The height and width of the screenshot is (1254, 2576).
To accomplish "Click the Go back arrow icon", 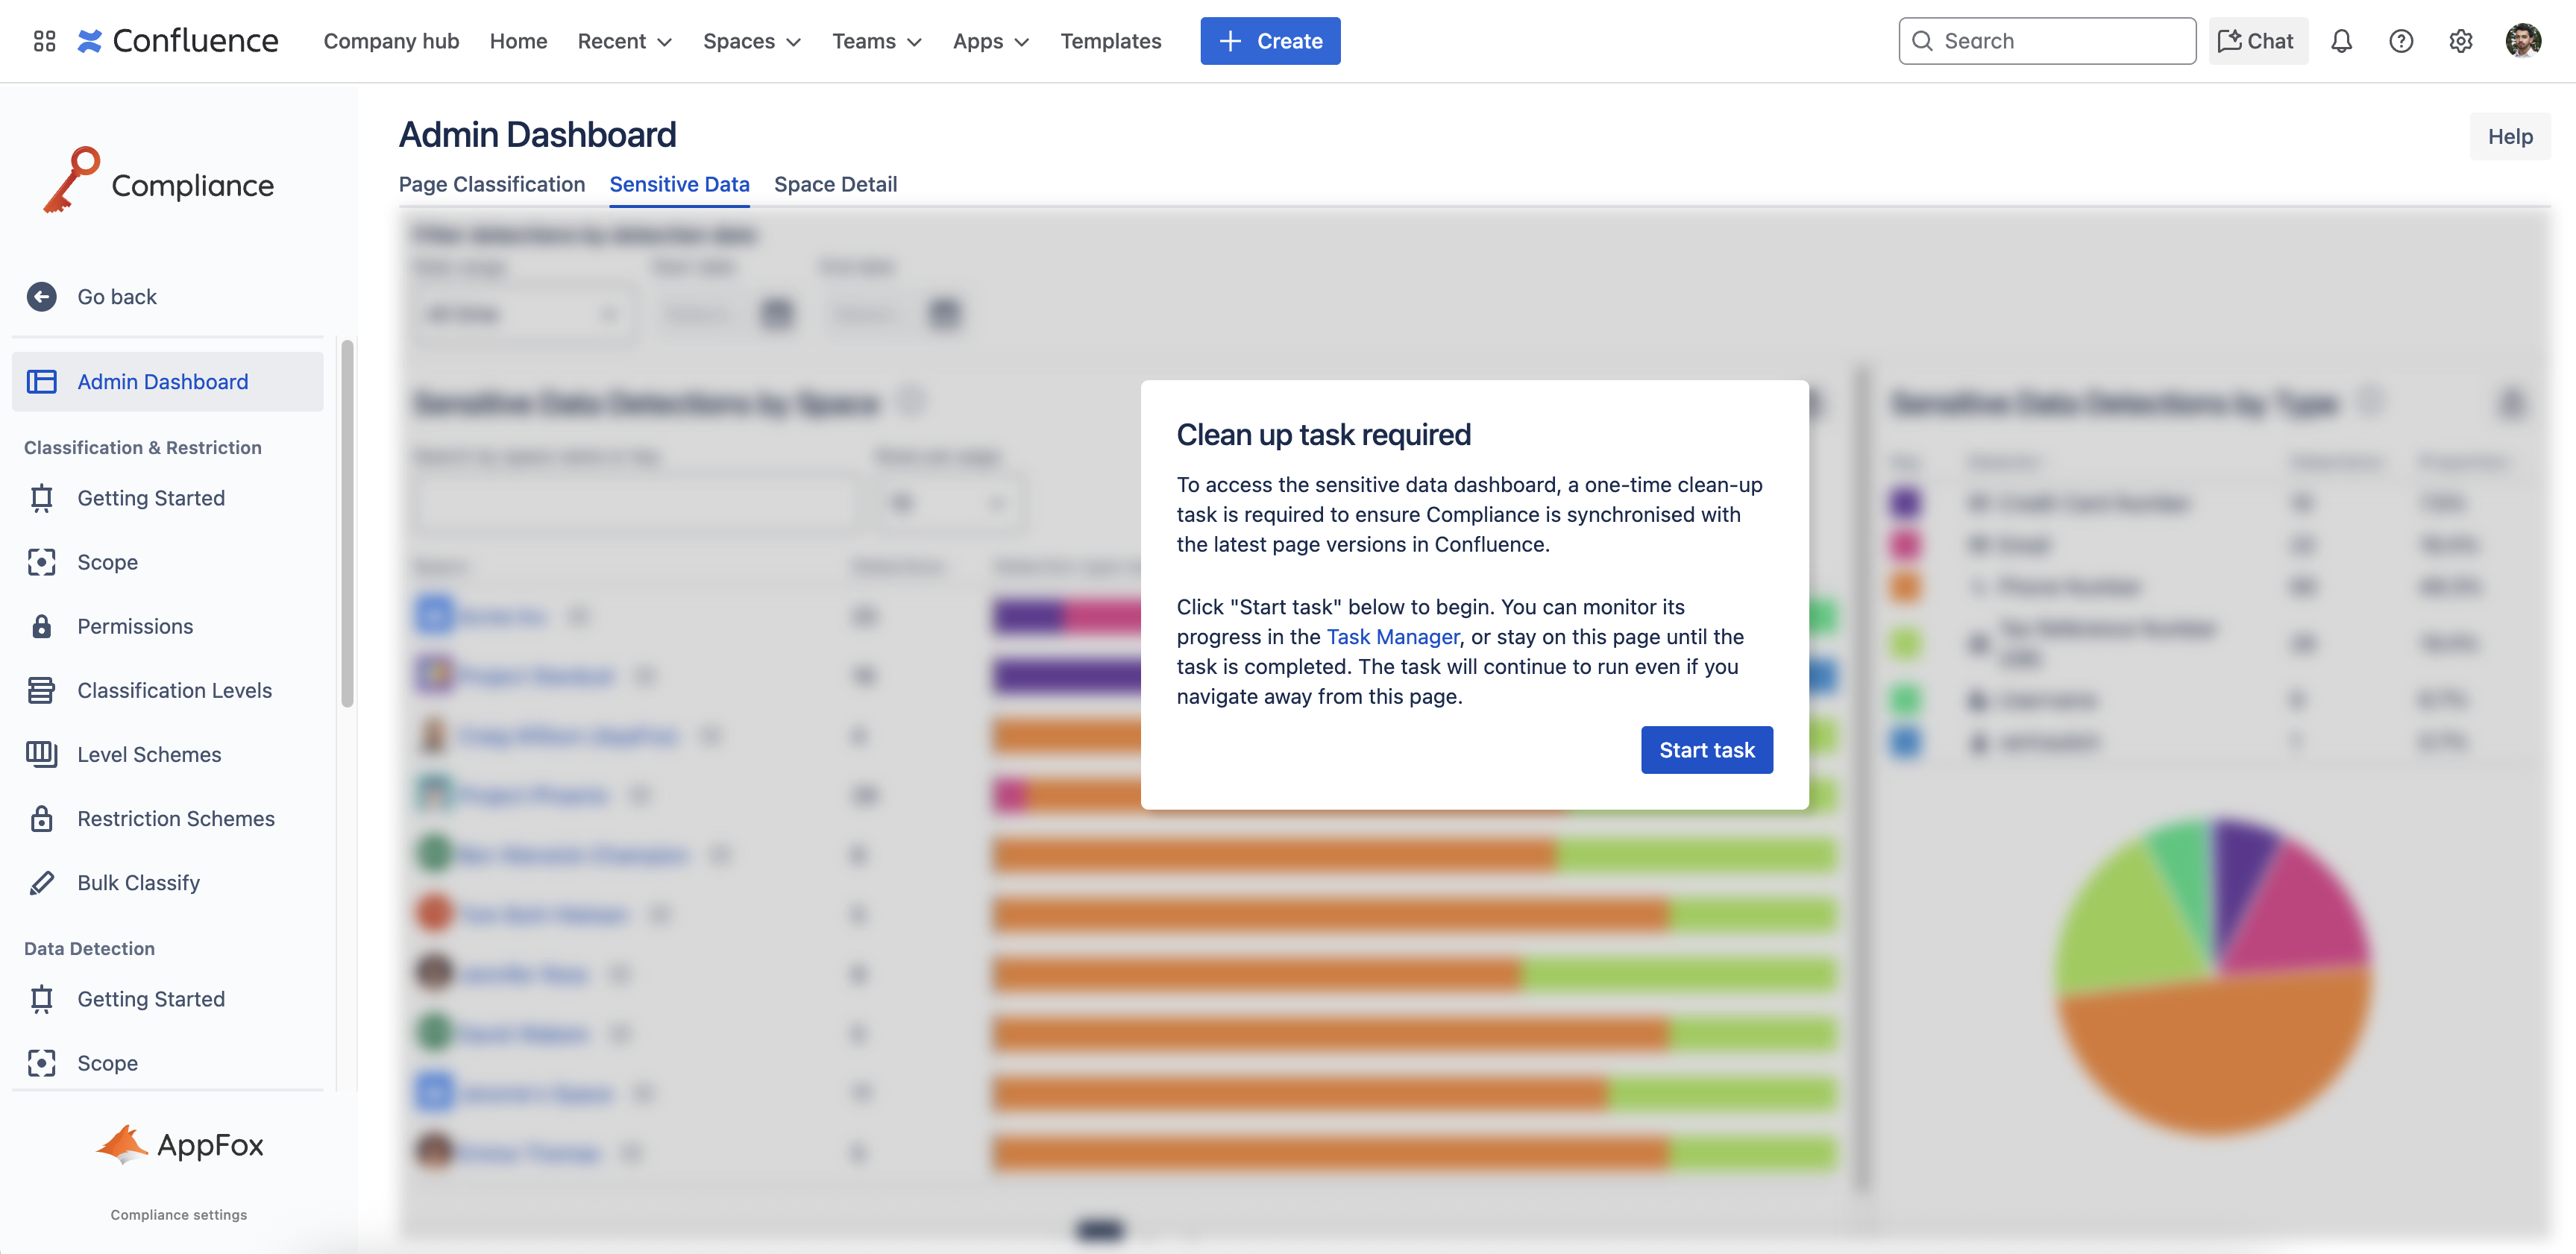I will tap(41, 297).
